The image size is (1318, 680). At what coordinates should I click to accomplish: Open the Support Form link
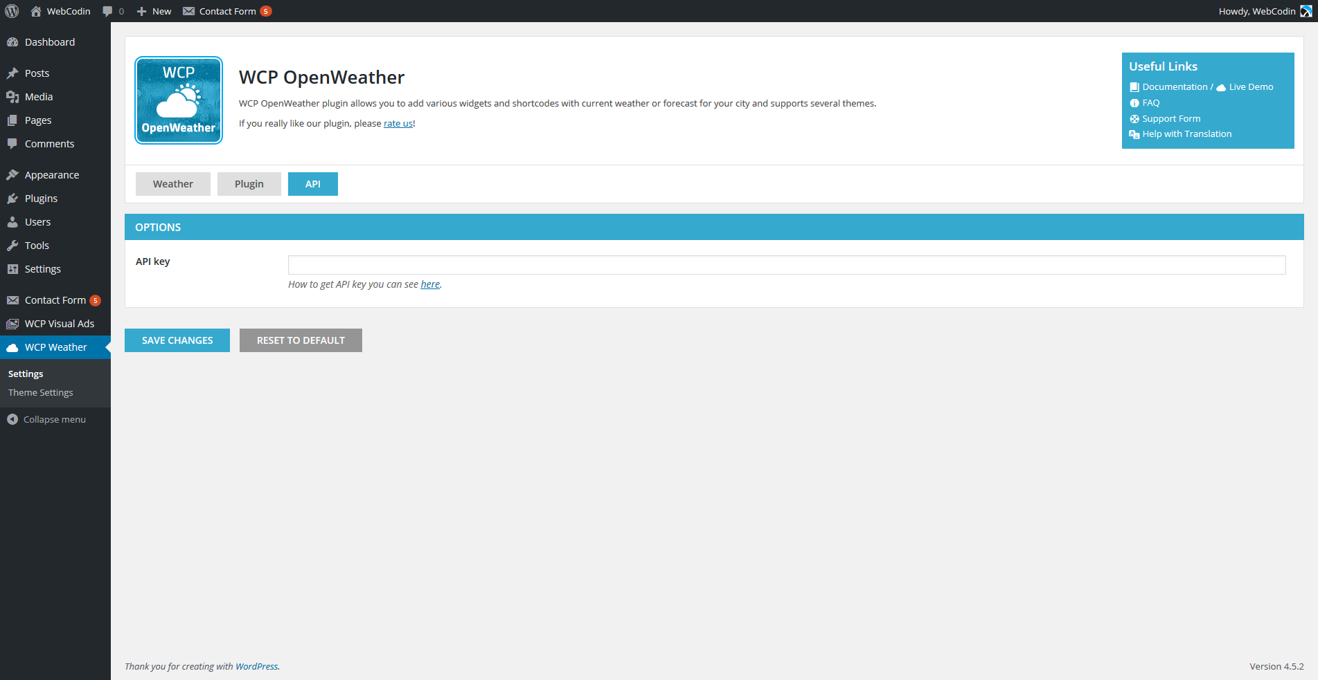(x=1171, y=119)
